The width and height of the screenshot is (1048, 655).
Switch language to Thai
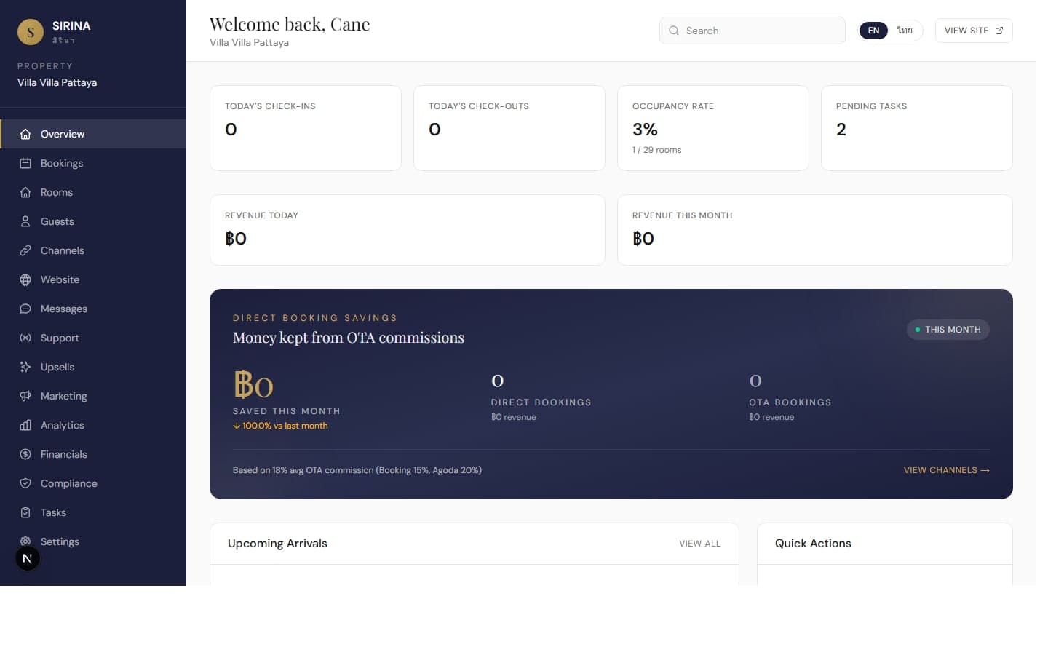pos(905,31)
